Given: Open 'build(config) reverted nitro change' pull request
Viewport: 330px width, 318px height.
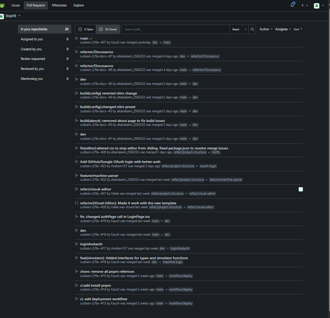Looking at the screenshot, I should [x=108, y=93].
